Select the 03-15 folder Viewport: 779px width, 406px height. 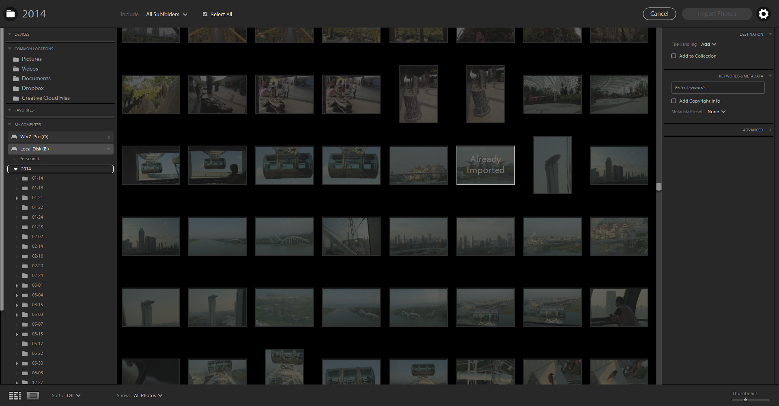(x=37, y=305)
